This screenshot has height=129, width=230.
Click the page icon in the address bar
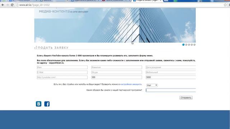pyautogui.click(x=17, y=5)
